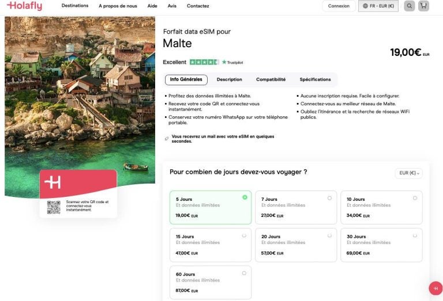The height and width of the screenshot is (301, 443).
Task: Open the Contactez menu item
Action: (198, 6)
